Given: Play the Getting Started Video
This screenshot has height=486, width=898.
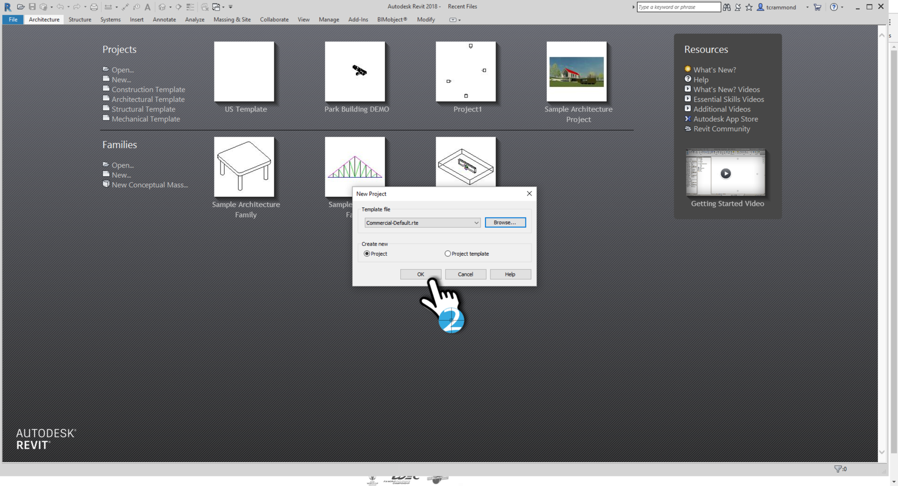Looking at the screenshot, I should (726, 173).
